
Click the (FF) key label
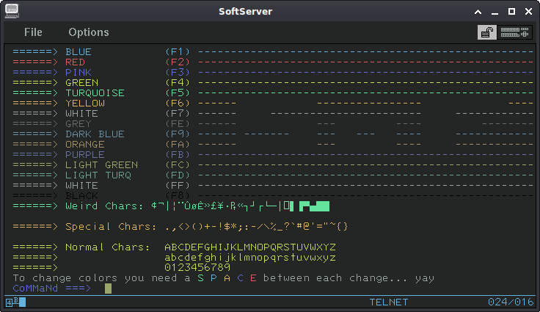tap(178, 186)
